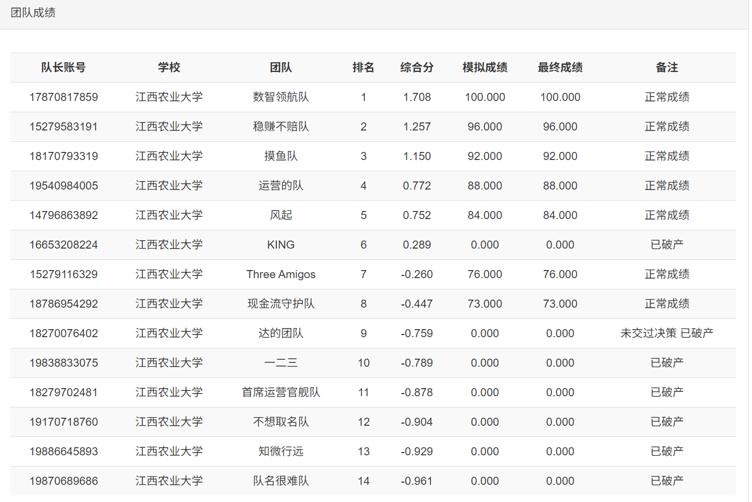Click the 最终成绩 column header

(x=560, y=68)
